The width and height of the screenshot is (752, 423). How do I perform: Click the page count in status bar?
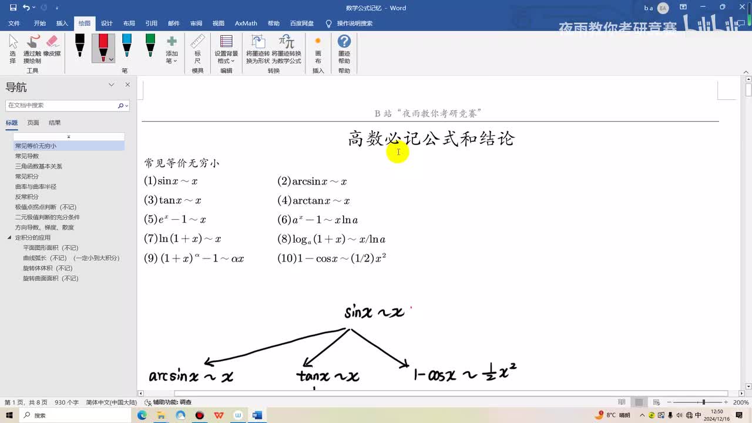pos(26,402)
